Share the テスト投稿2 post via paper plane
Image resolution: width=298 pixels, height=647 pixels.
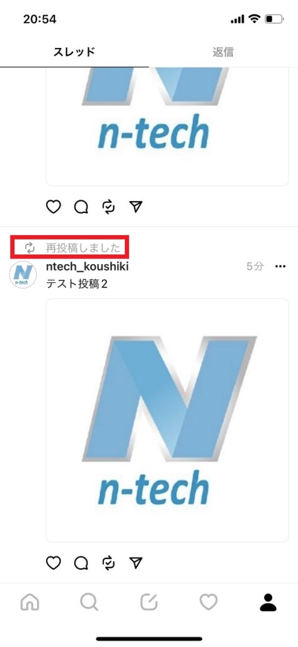click(x=136, y=562)
